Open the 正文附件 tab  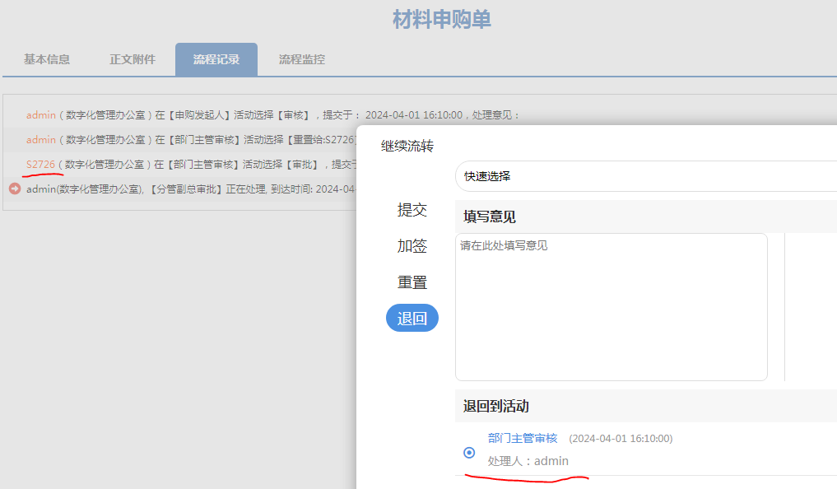pyautogui.click(x=133, y=59)
